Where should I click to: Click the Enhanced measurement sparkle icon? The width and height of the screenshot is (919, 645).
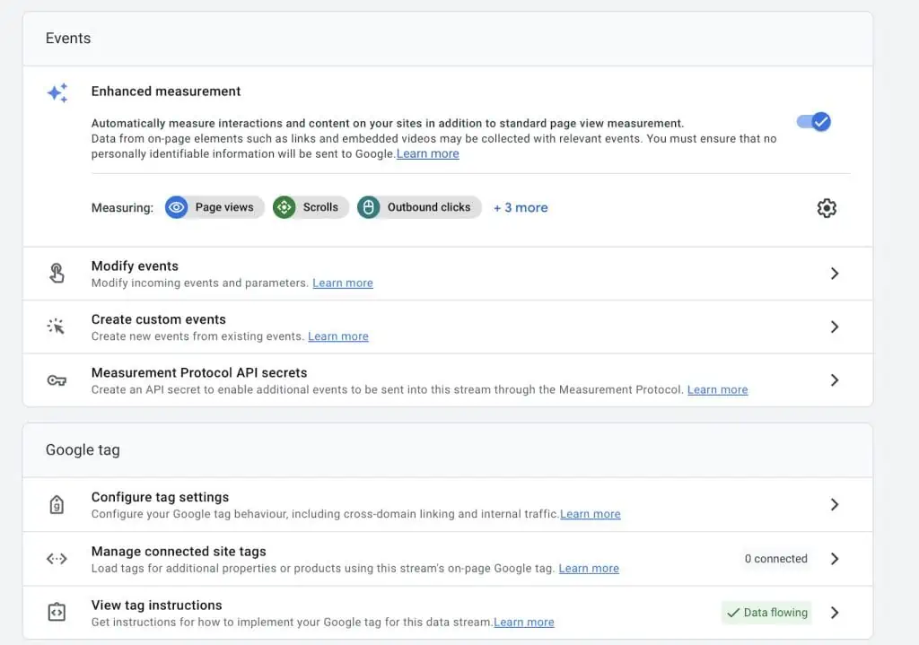(57, 92)
